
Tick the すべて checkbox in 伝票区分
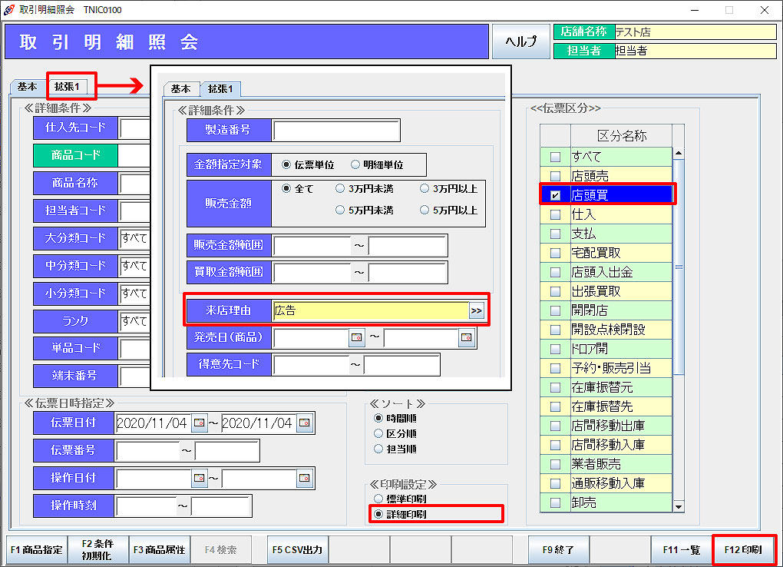555,157
